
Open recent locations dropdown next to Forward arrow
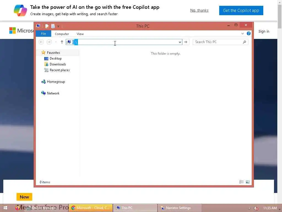(x=56, y=42)
